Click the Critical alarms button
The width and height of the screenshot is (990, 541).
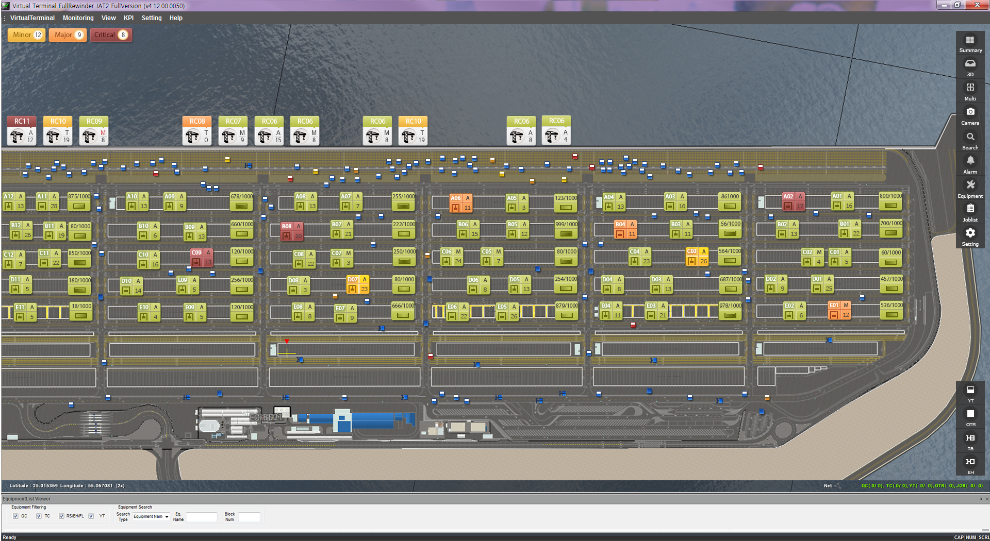(x=110, y=35)
